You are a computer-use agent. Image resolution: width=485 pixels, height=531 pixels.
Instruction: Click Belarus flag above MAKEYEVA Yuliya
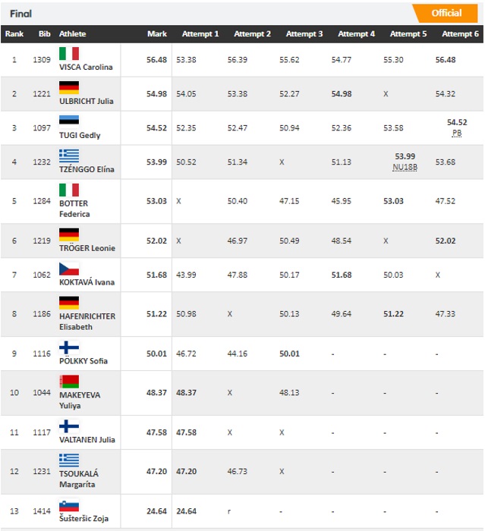69,382
